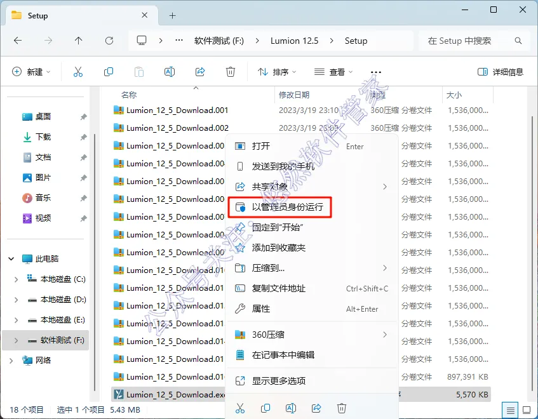Go to 图片 in Quick access
This screenshot has height=419, width=538.
click(43, 177)
